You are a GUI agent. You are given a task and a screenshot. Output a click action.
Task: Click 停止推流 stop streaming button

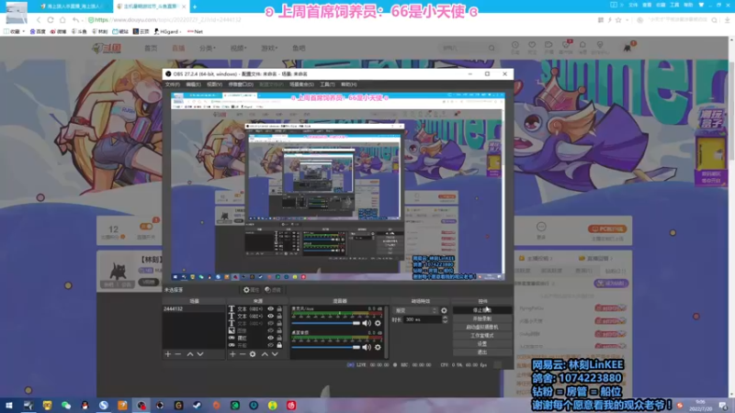coord(481,310)
